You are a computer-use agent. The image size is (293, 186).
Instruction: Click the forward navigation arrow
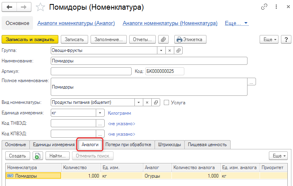(24, 7)
